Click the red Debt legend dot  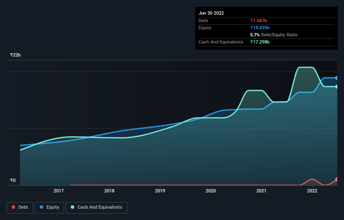13,207
